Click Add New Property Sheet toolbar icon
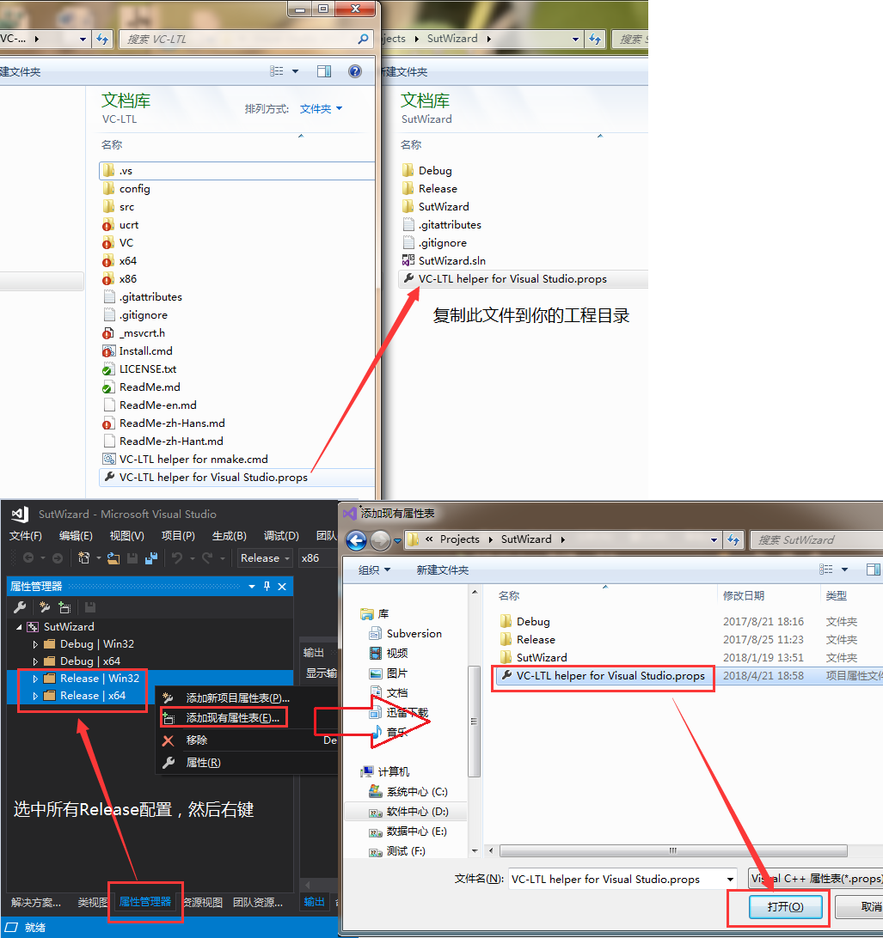 (45, 608)
